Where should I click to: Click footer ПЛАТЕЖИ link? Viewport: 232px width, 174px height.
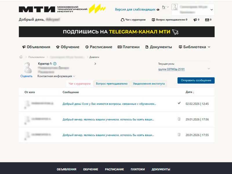click(x=138, y=169)
